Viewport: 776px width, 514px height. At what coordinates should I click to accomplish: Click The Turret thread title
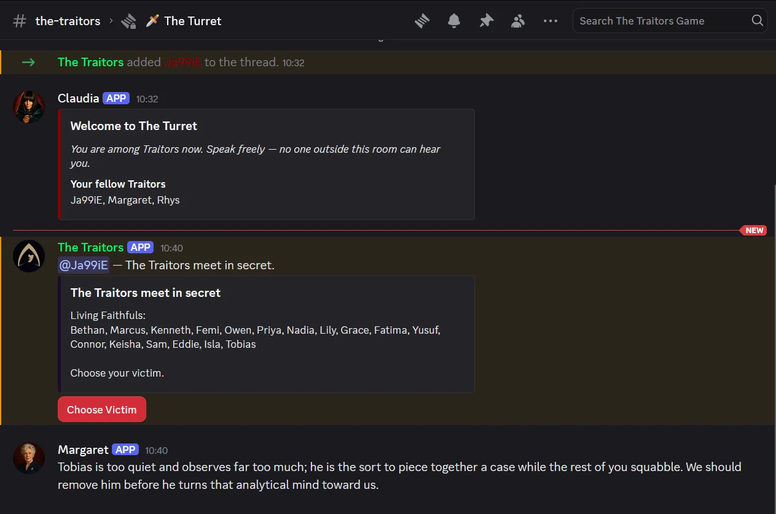(x=192, y=21)
